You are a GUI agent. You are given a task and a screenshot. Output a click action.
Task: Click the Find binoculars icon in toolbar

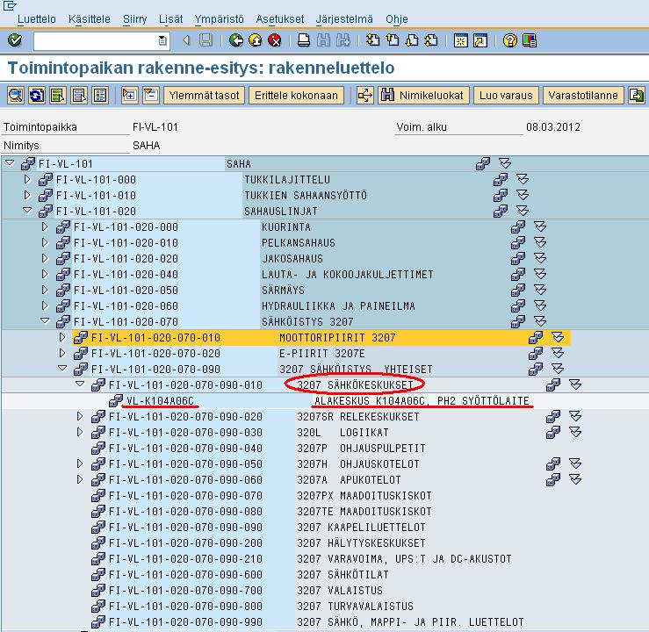point(323,40)
